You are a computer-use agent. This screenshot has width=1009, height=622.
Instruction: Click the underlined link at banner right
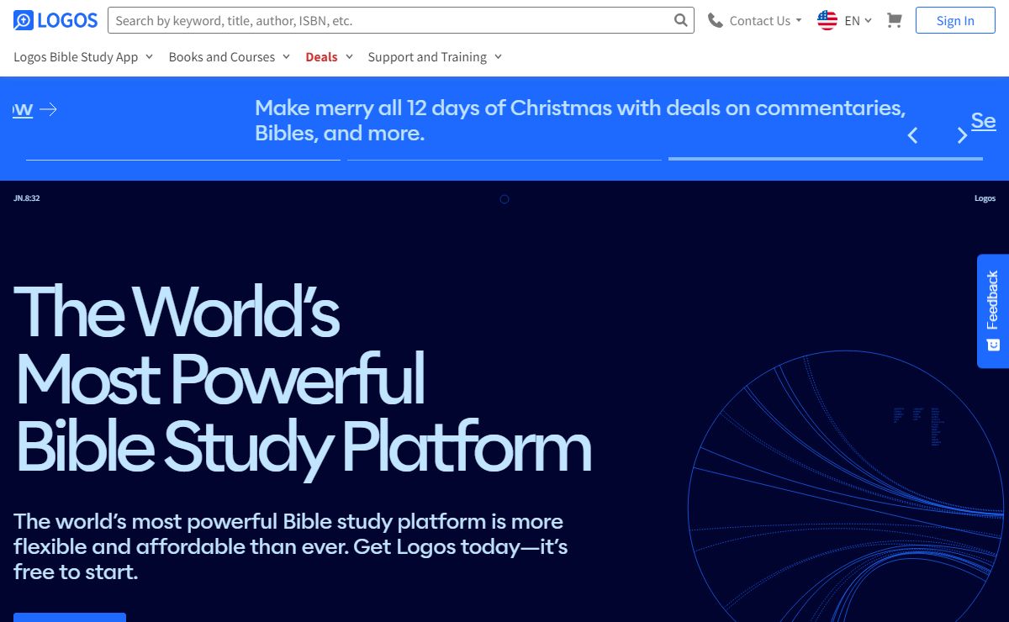click(984, 120)
